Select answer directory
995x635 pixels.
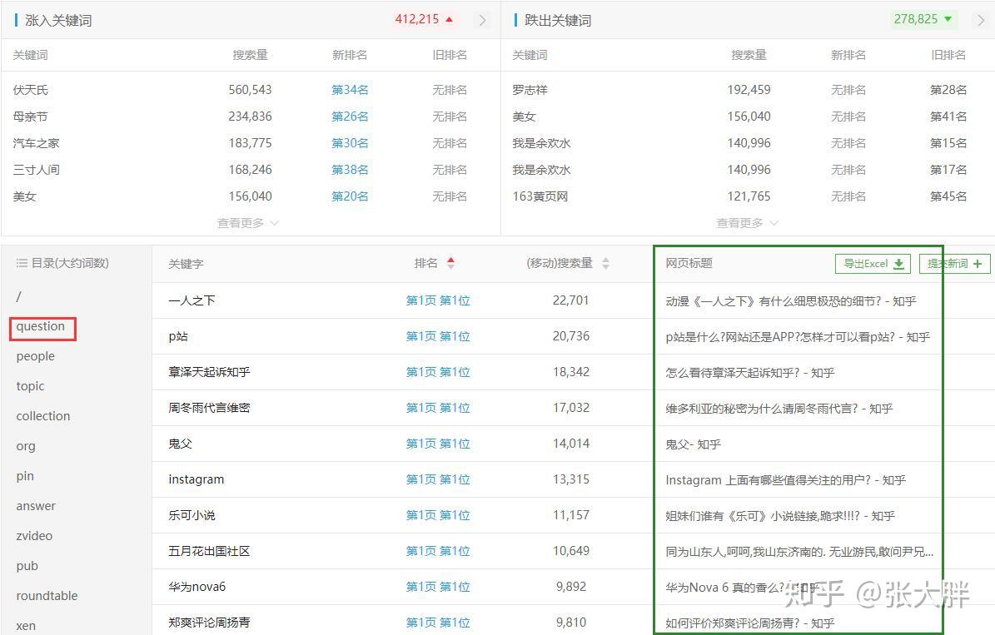coord(36,506)
